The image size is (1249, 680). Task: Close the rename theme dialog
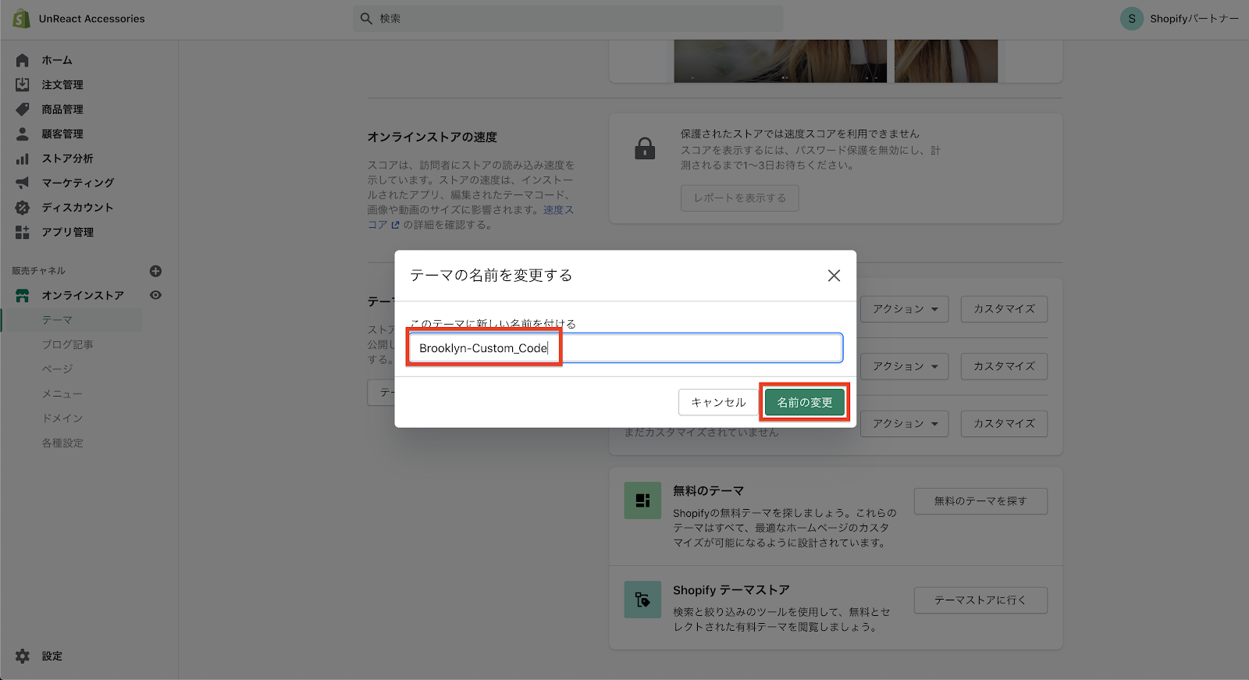[834, 276]
